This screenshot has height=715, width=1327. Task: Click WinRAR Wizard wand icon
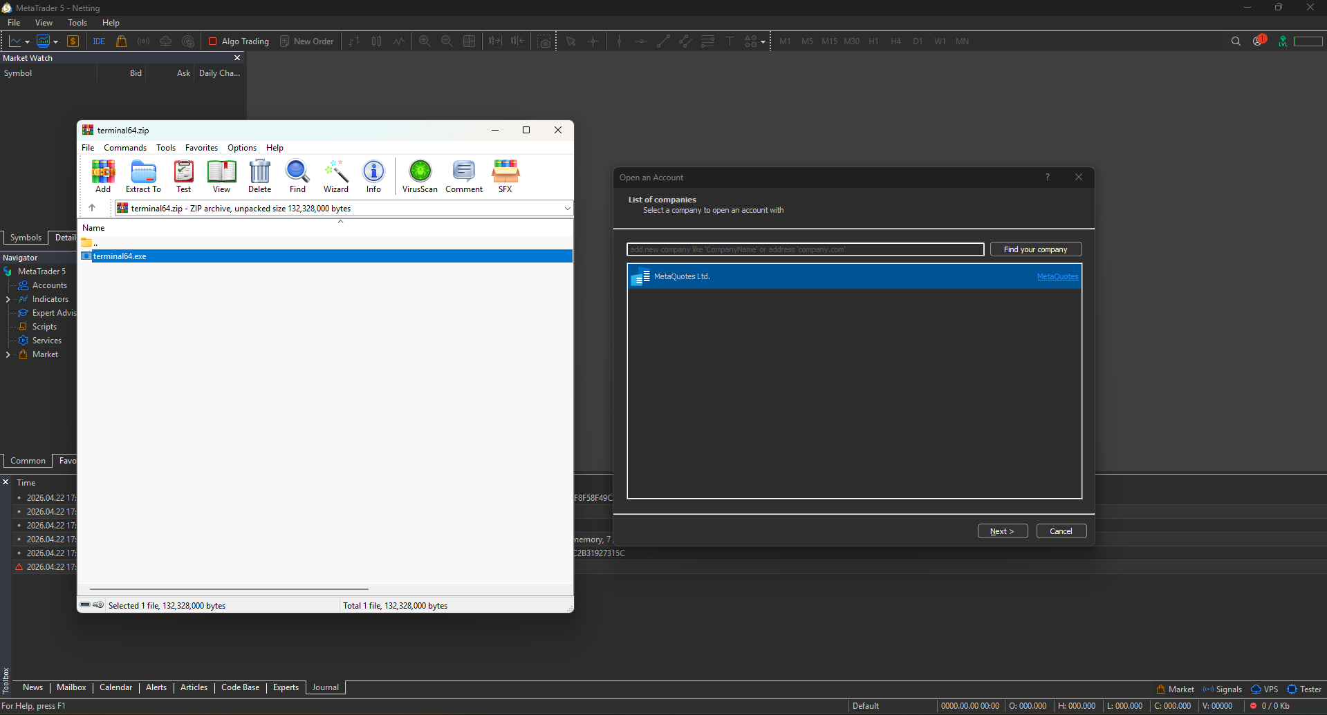point(336,176)
